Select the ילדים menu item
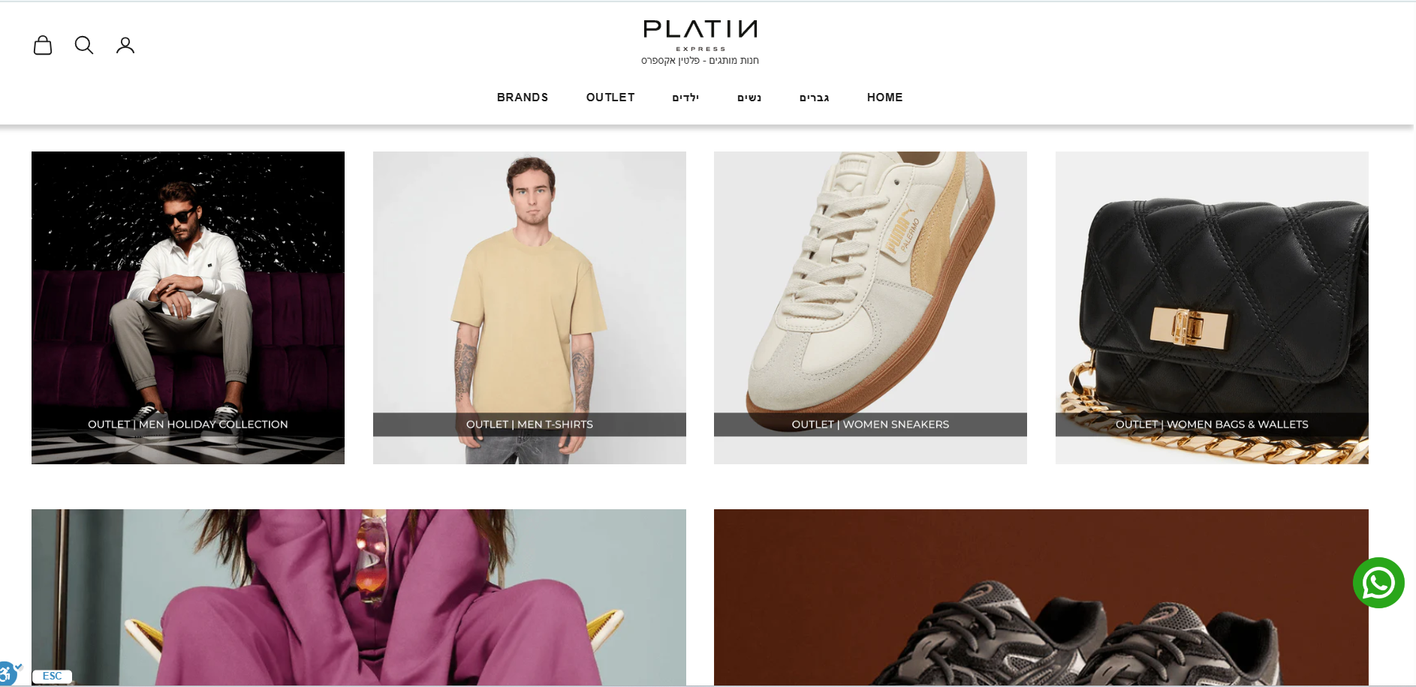 685,97
